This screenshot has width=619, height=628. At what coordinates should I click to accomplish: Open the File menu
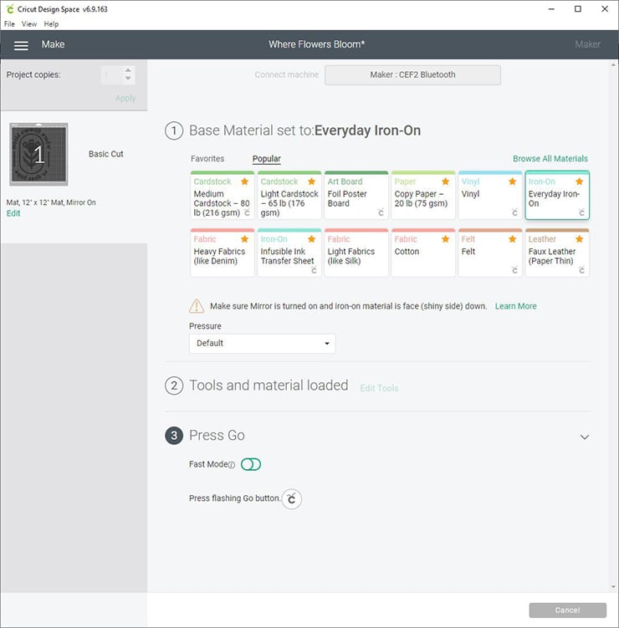click(x=9, y=24)
